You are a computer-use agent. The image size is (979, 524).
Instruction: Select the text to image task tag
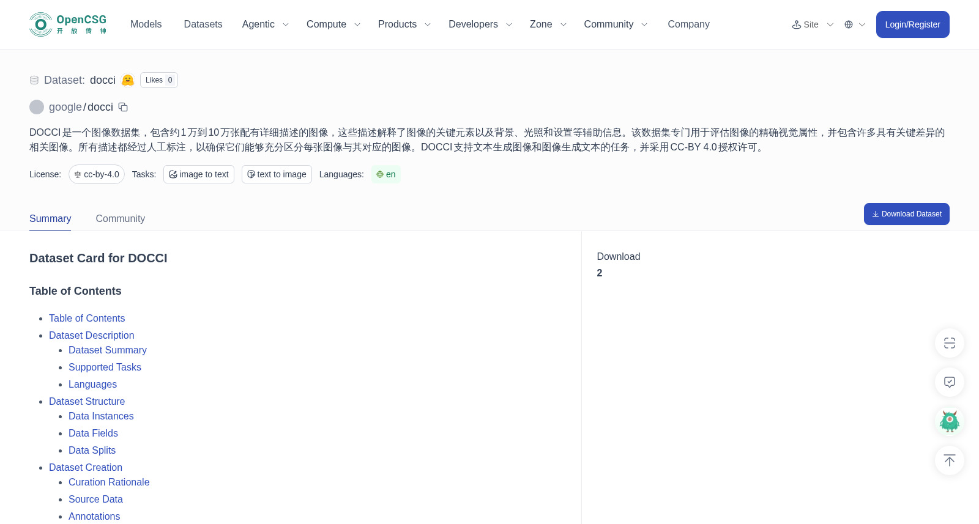coord(277,174)
